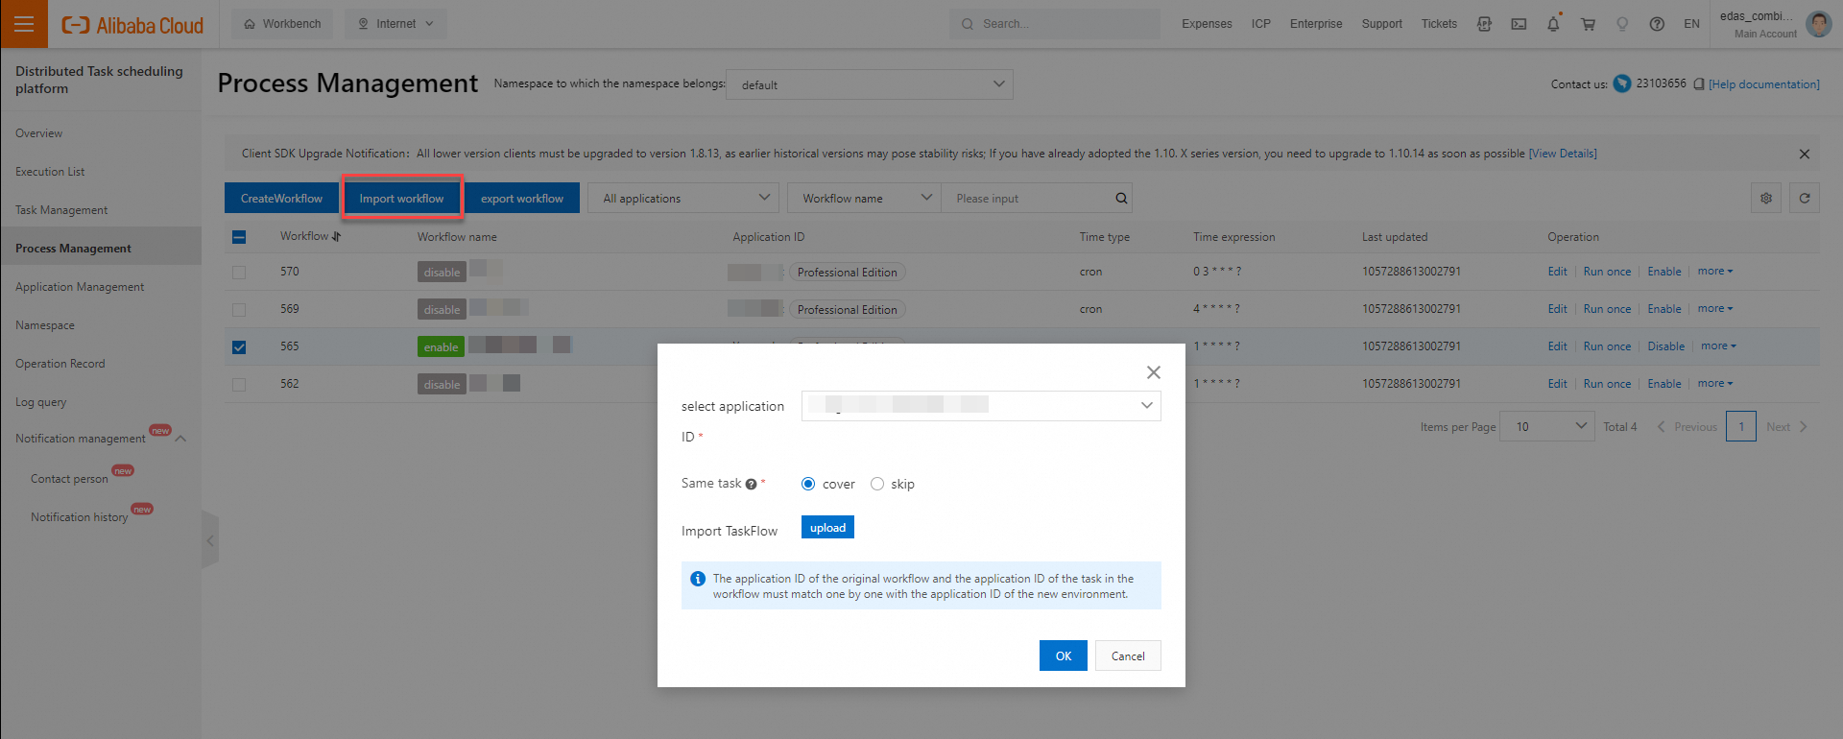1843x739 pixels.
Task: Open the shopping cart
Action: pyautogui.click(x=1588, y=24)
